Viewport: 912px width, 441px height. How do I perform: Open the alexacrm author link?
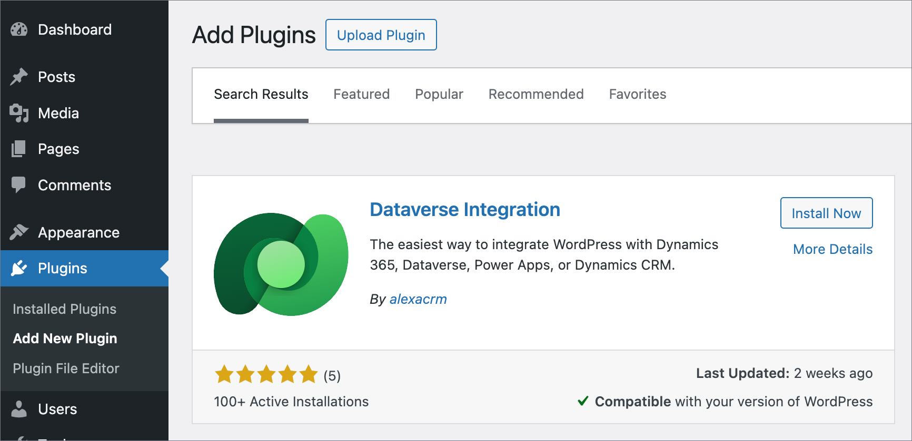coord(418,299)
